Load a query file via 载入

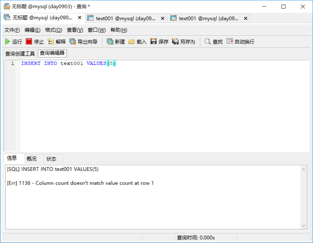click(137, 41)
